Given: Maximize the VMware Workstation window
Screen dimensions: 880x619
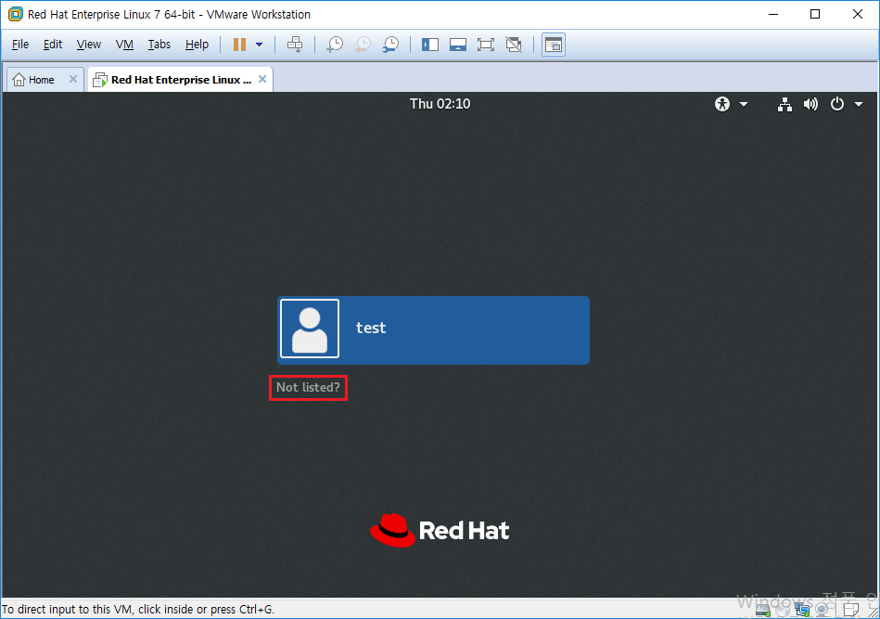Looking at the screenshot, I should tap(815, 14).
